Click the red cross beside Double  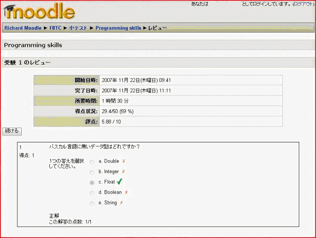click(124, 161)
